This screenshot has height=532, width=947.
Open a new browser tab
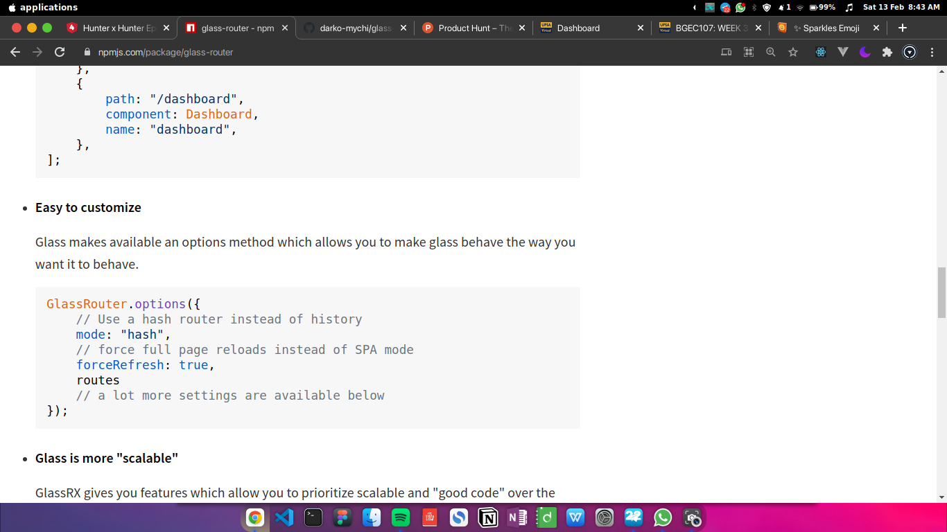(x=903, y=28)
